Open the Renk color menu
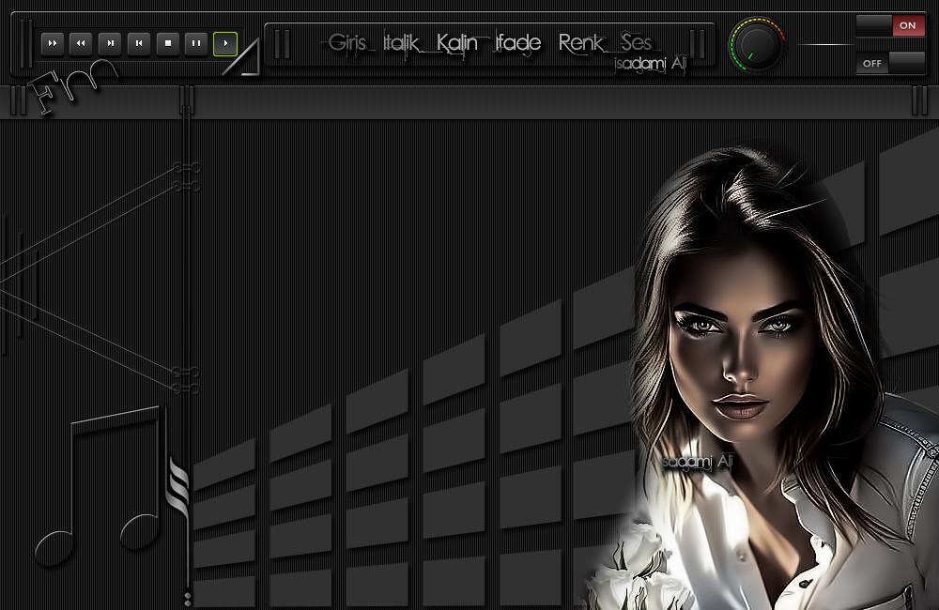Image resolution: width=939 pixels, height=610 pixels. click(581, 43)
